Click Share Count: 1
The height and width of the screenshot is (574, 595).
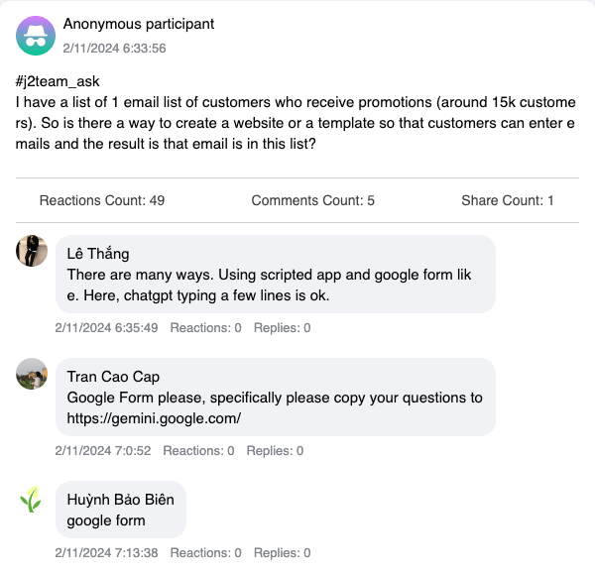507,200
